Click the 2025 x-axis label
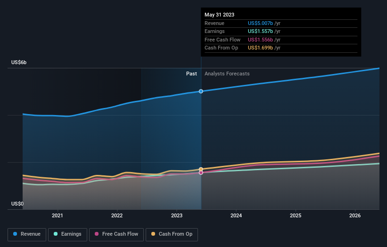The image size is (387, 247). tap(296, 216)
